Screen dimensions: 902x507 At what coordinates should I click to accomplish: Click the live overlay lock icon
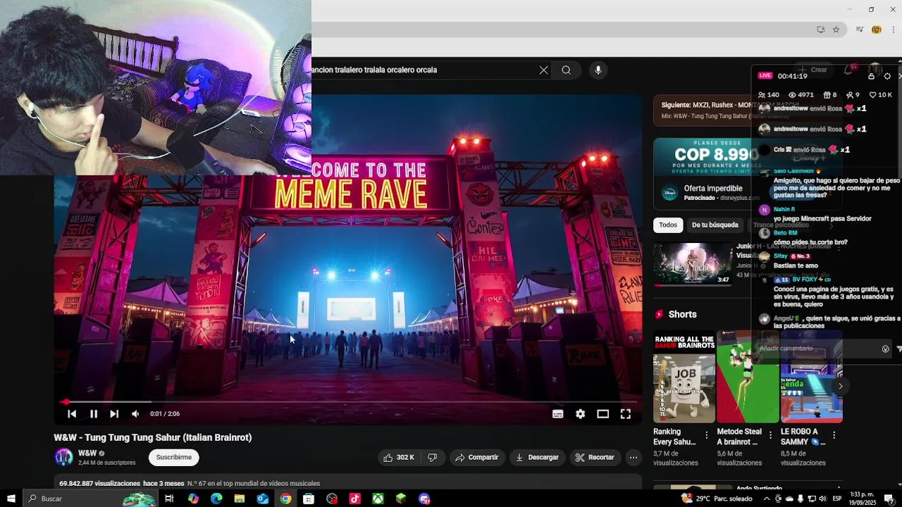871,76
